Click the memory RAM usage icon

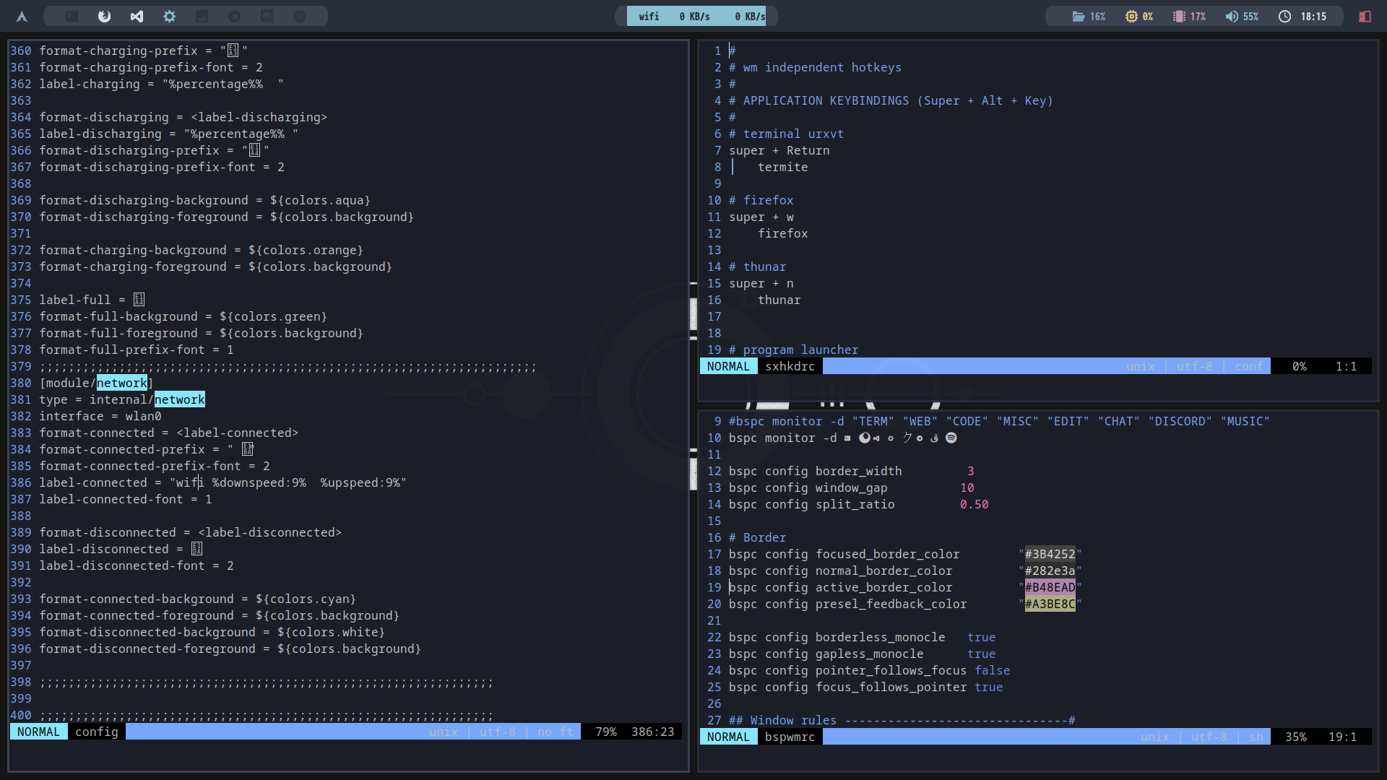(x=1179, y=16)
